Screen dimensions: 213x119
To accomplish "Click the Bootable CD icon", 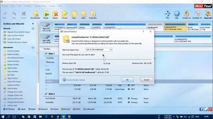I will 197,15.
